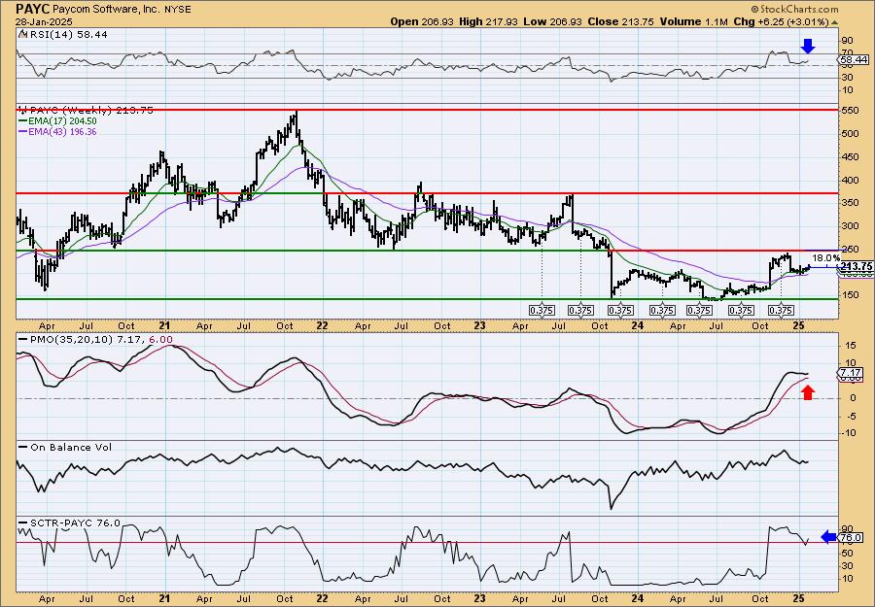The height and width of the screenshot is (607, 875).
Task: Click the 250 price axis label
Action: tap(850, 250)
